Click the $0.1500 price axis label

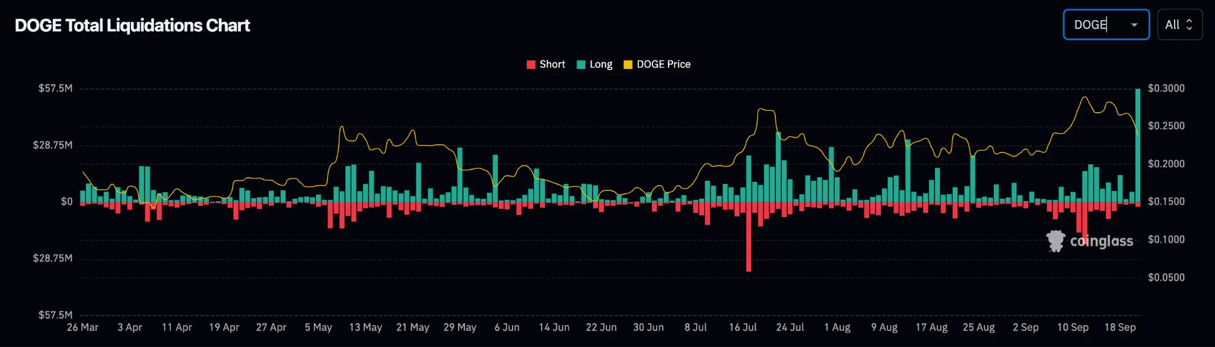point(1166,202)
